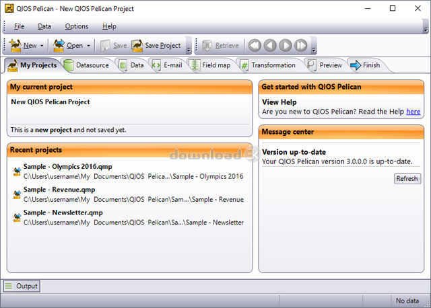Click the greyed Save disk icon
The height and width of the screenshot is (308, 431).
[x=105, y=46]
